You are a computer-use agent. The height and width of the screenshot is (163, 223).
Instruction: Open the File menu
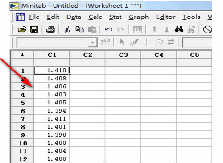click(34, 17)
